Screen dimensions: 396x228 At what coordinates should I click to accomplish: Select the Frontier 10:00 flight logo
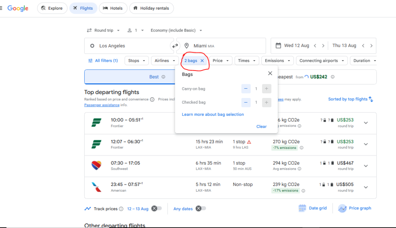[x=96, y=123]
